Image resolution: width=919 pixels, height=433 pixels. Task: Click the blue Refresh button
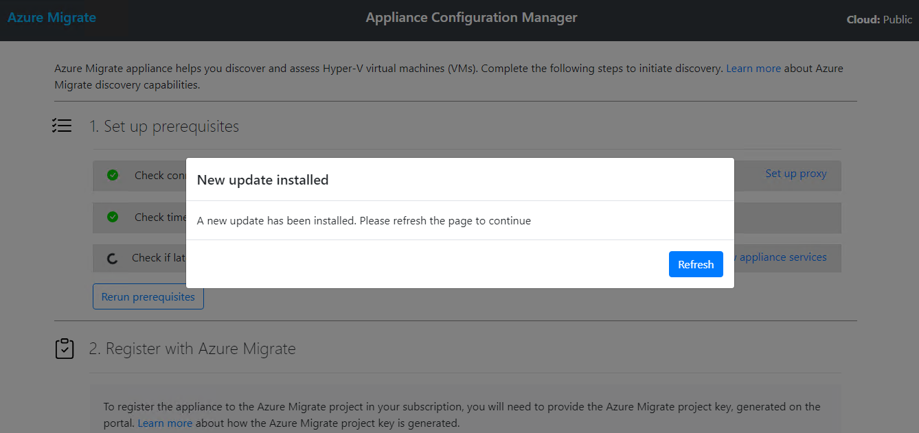point(695,264)
